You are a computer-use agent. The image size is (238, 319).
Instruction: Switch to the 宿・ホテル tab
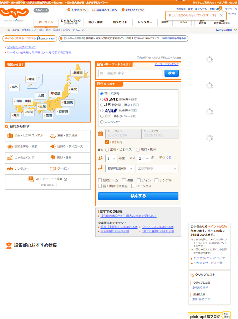(46, 22)
